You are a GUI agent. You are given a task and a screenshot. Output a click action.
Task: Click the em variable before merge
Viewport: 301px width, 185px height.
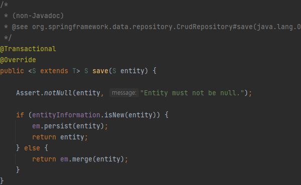64,159
